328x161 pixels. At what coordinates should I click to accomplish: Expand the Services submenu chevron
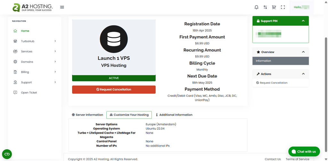point(55,51)
